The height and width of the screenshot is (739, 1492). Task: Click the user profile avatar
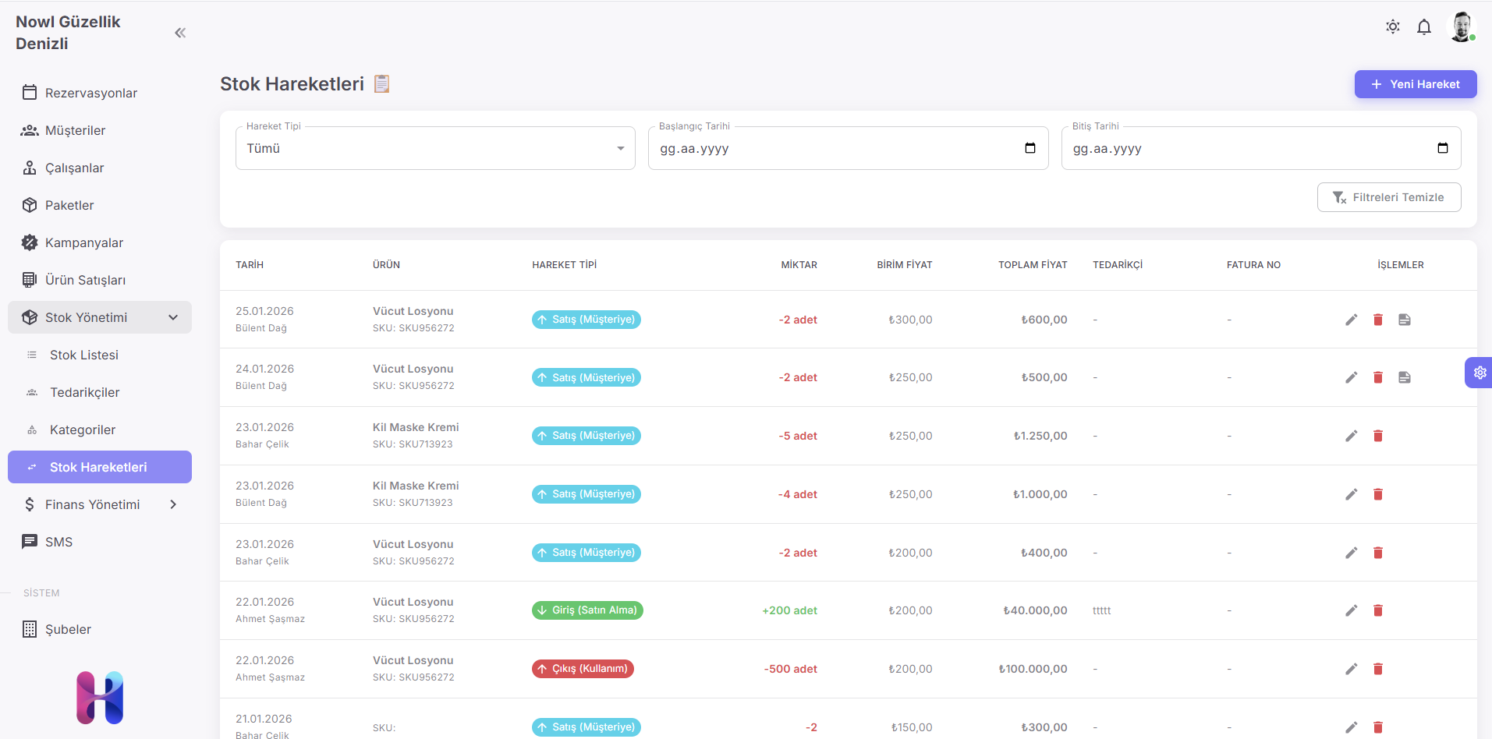[1461, 27]
